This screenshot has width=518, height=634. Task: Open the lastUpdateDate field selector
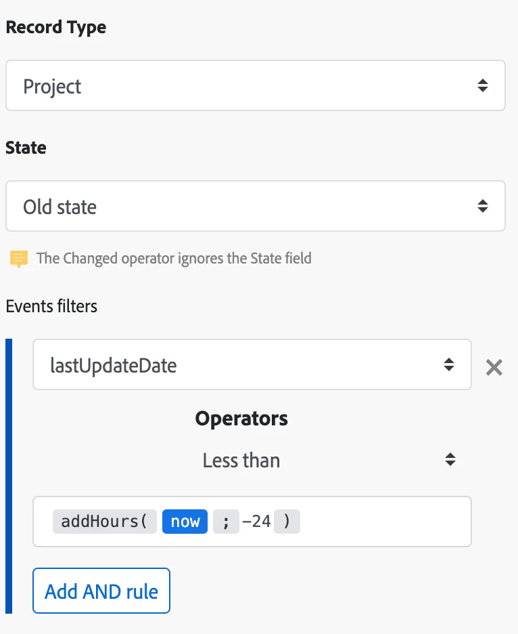click(252, 364)
